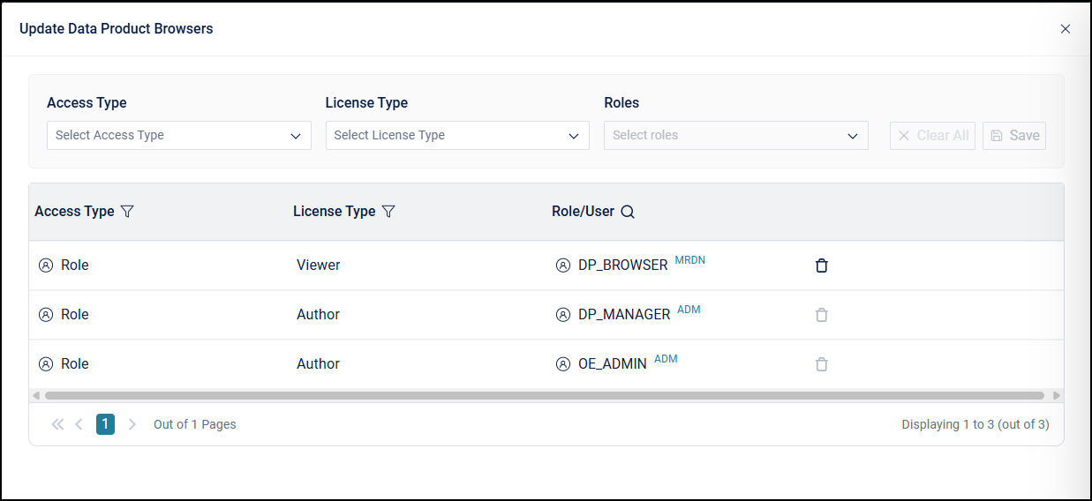Click the trash icon beside OE_ADMIN

coord(821,364)
